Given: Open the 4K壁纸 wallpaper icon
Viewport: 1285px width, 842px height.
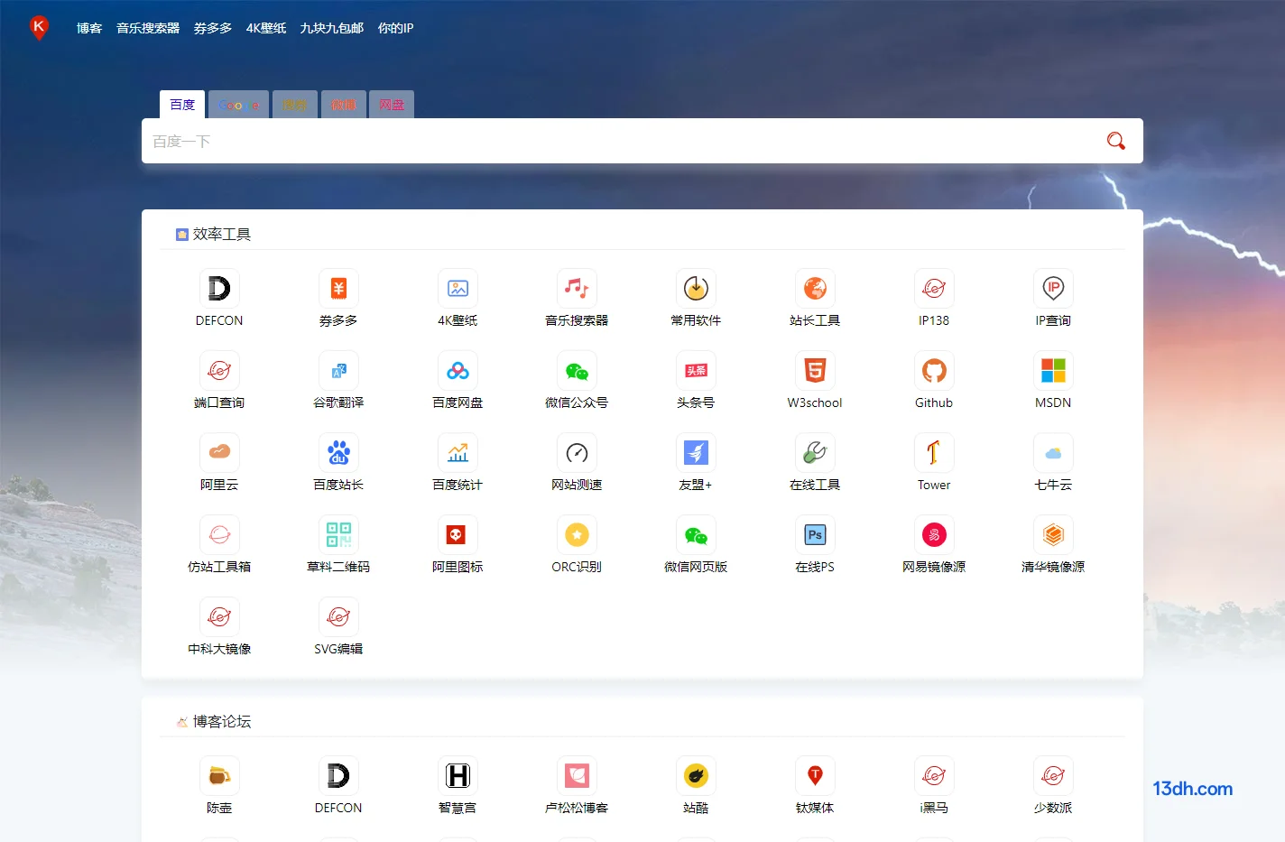Looking at the screenshot, I should click(x=458, y=289).
